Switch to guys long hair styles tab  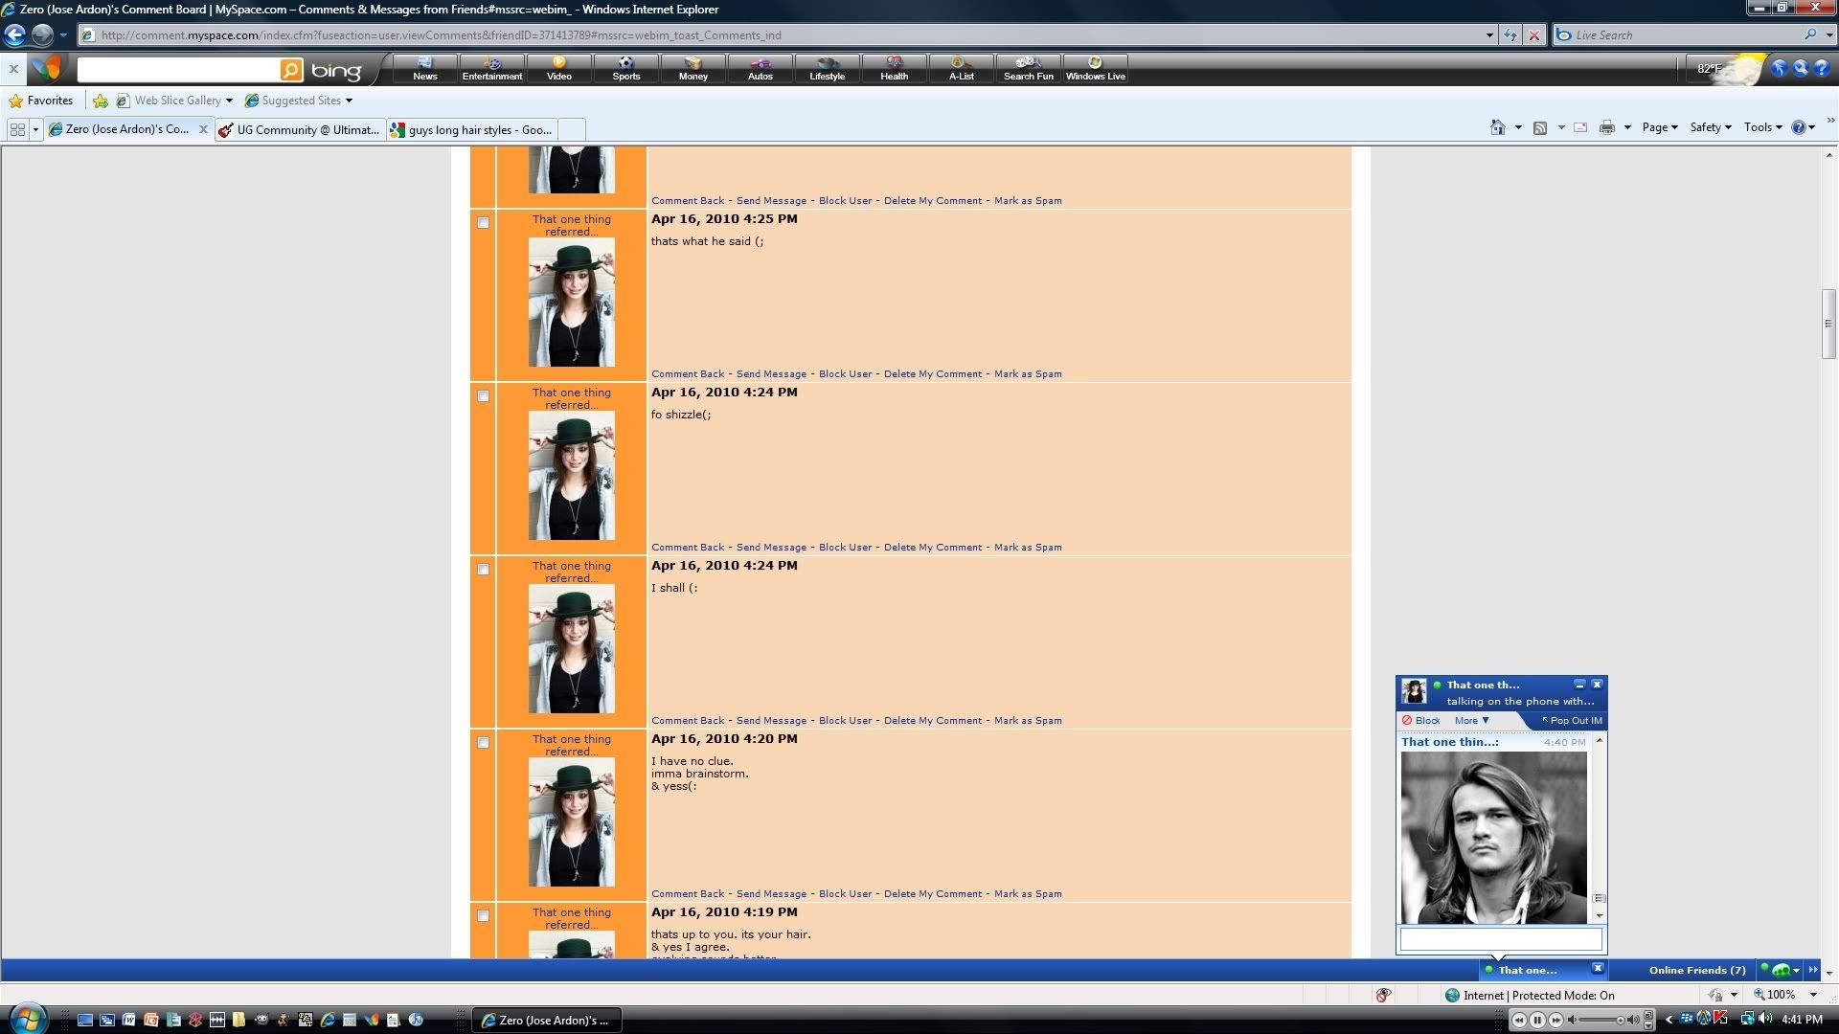click(471, 130)
